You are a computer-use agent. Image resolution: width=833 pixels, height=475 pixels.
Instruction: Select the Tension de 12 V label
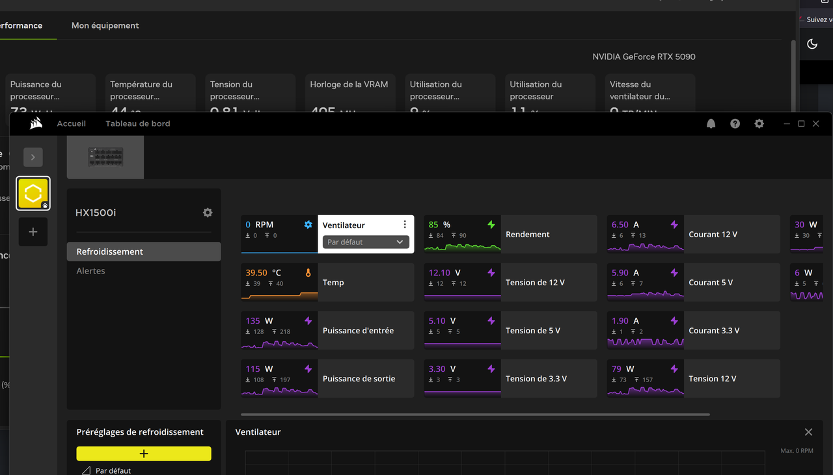click(x=535, y=283)
